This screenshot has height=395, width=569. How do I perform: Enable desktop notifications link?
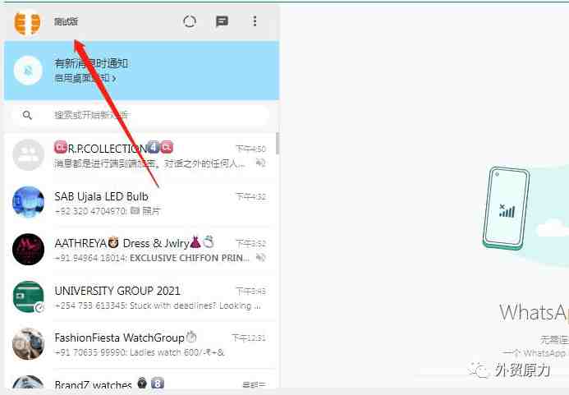(x=85, y=78)
